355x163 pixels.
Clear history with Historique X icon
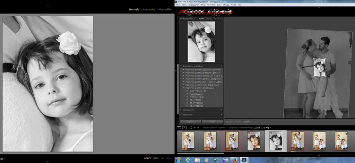[222, 115]
